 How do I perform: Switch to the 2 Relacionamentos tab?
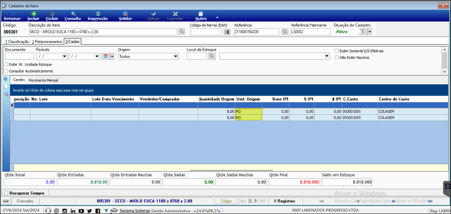47,42
